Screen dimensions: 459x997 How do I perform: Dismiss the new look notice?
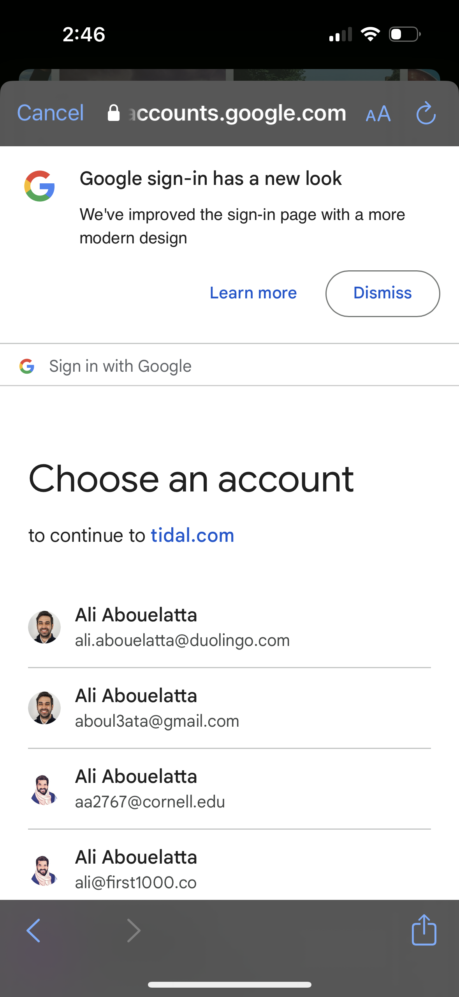(x=382, y=293)
